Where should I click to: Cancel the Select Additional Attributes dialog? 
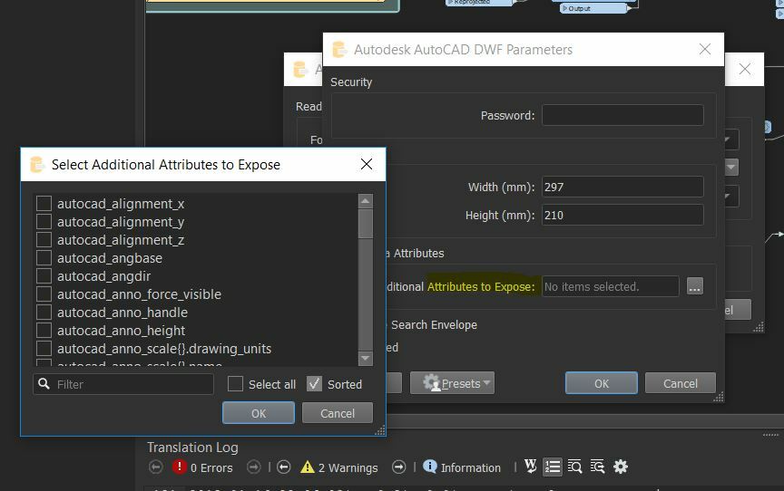pos(338,413)
